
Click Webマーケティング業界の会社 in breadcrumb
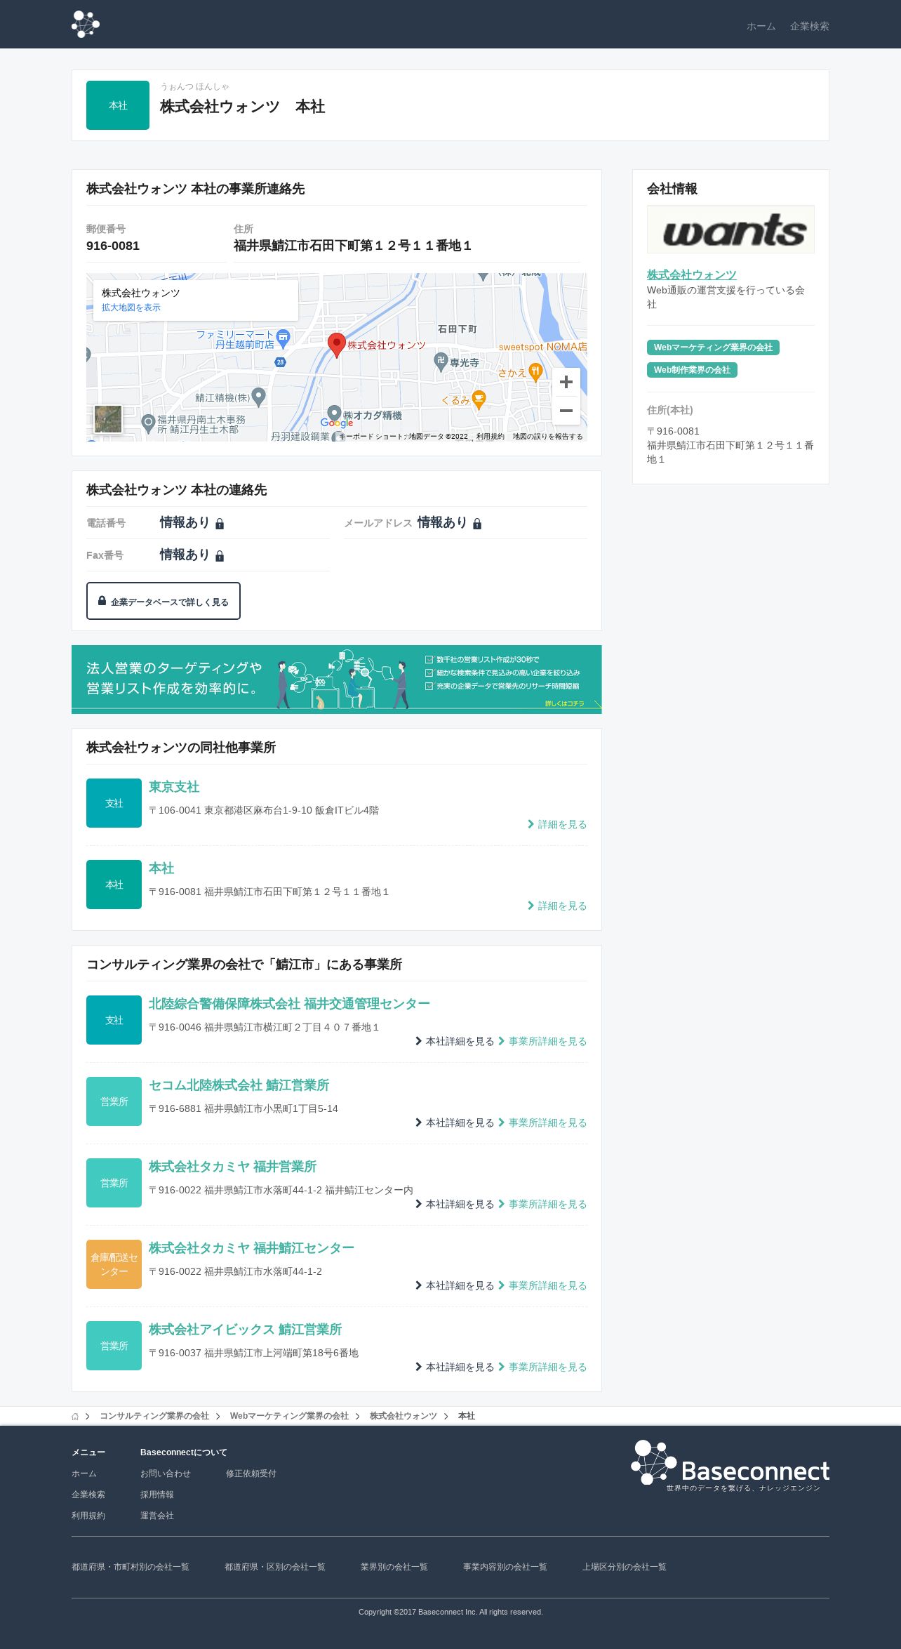[x=289, y=1416]
